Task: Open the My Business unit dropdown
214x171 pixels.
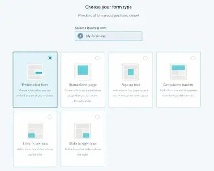Action: pyautogui.click(x=108, y=36)
